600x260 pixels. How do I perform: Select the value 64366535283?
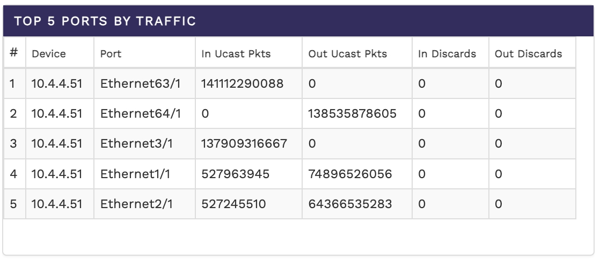point(350,204)
